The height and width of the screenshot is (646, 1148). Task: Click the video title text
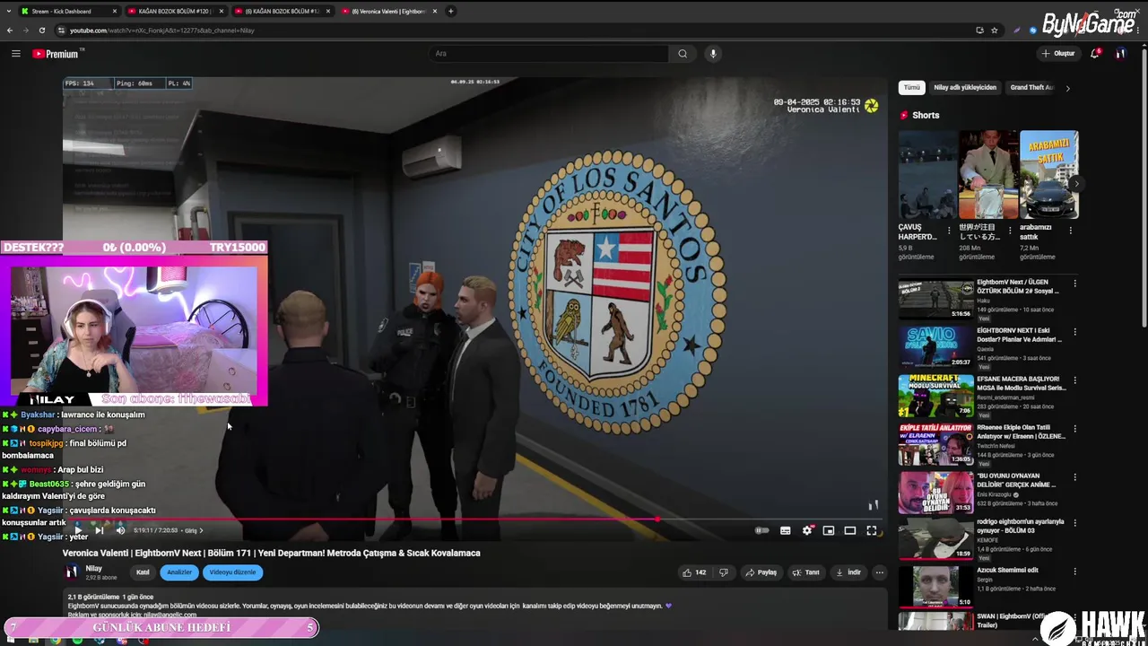tap(271, 553)
